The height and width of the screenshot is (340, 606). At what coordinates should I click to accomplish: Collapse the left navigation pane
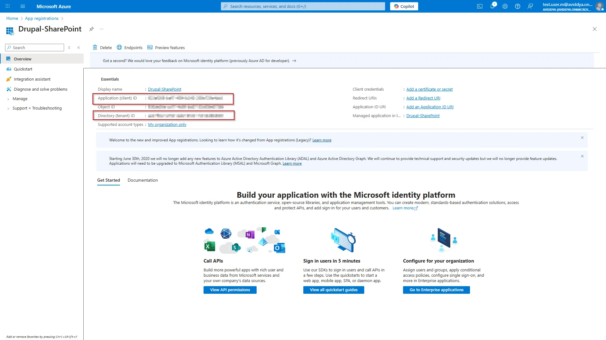[79, 48]
